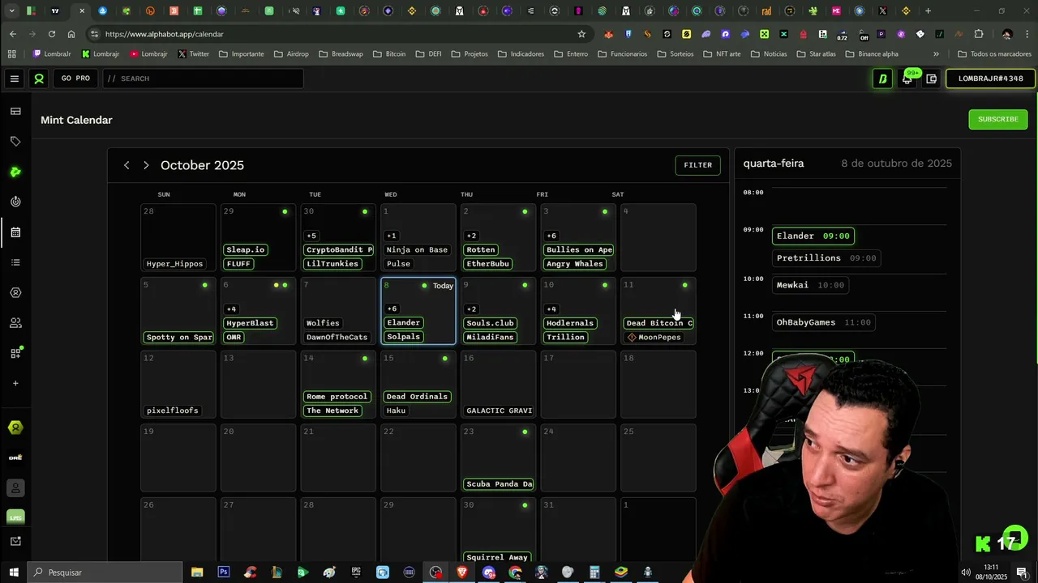Select the calendar icon in left sidebar
Image resolution: width=1038 pixels, height=583 pixels.
tap(15, 232)
